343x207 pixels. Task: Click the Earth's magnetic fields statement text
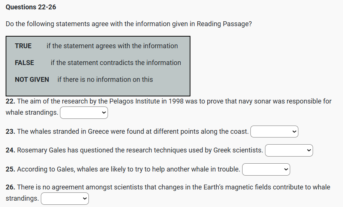(x=174, y=187)
